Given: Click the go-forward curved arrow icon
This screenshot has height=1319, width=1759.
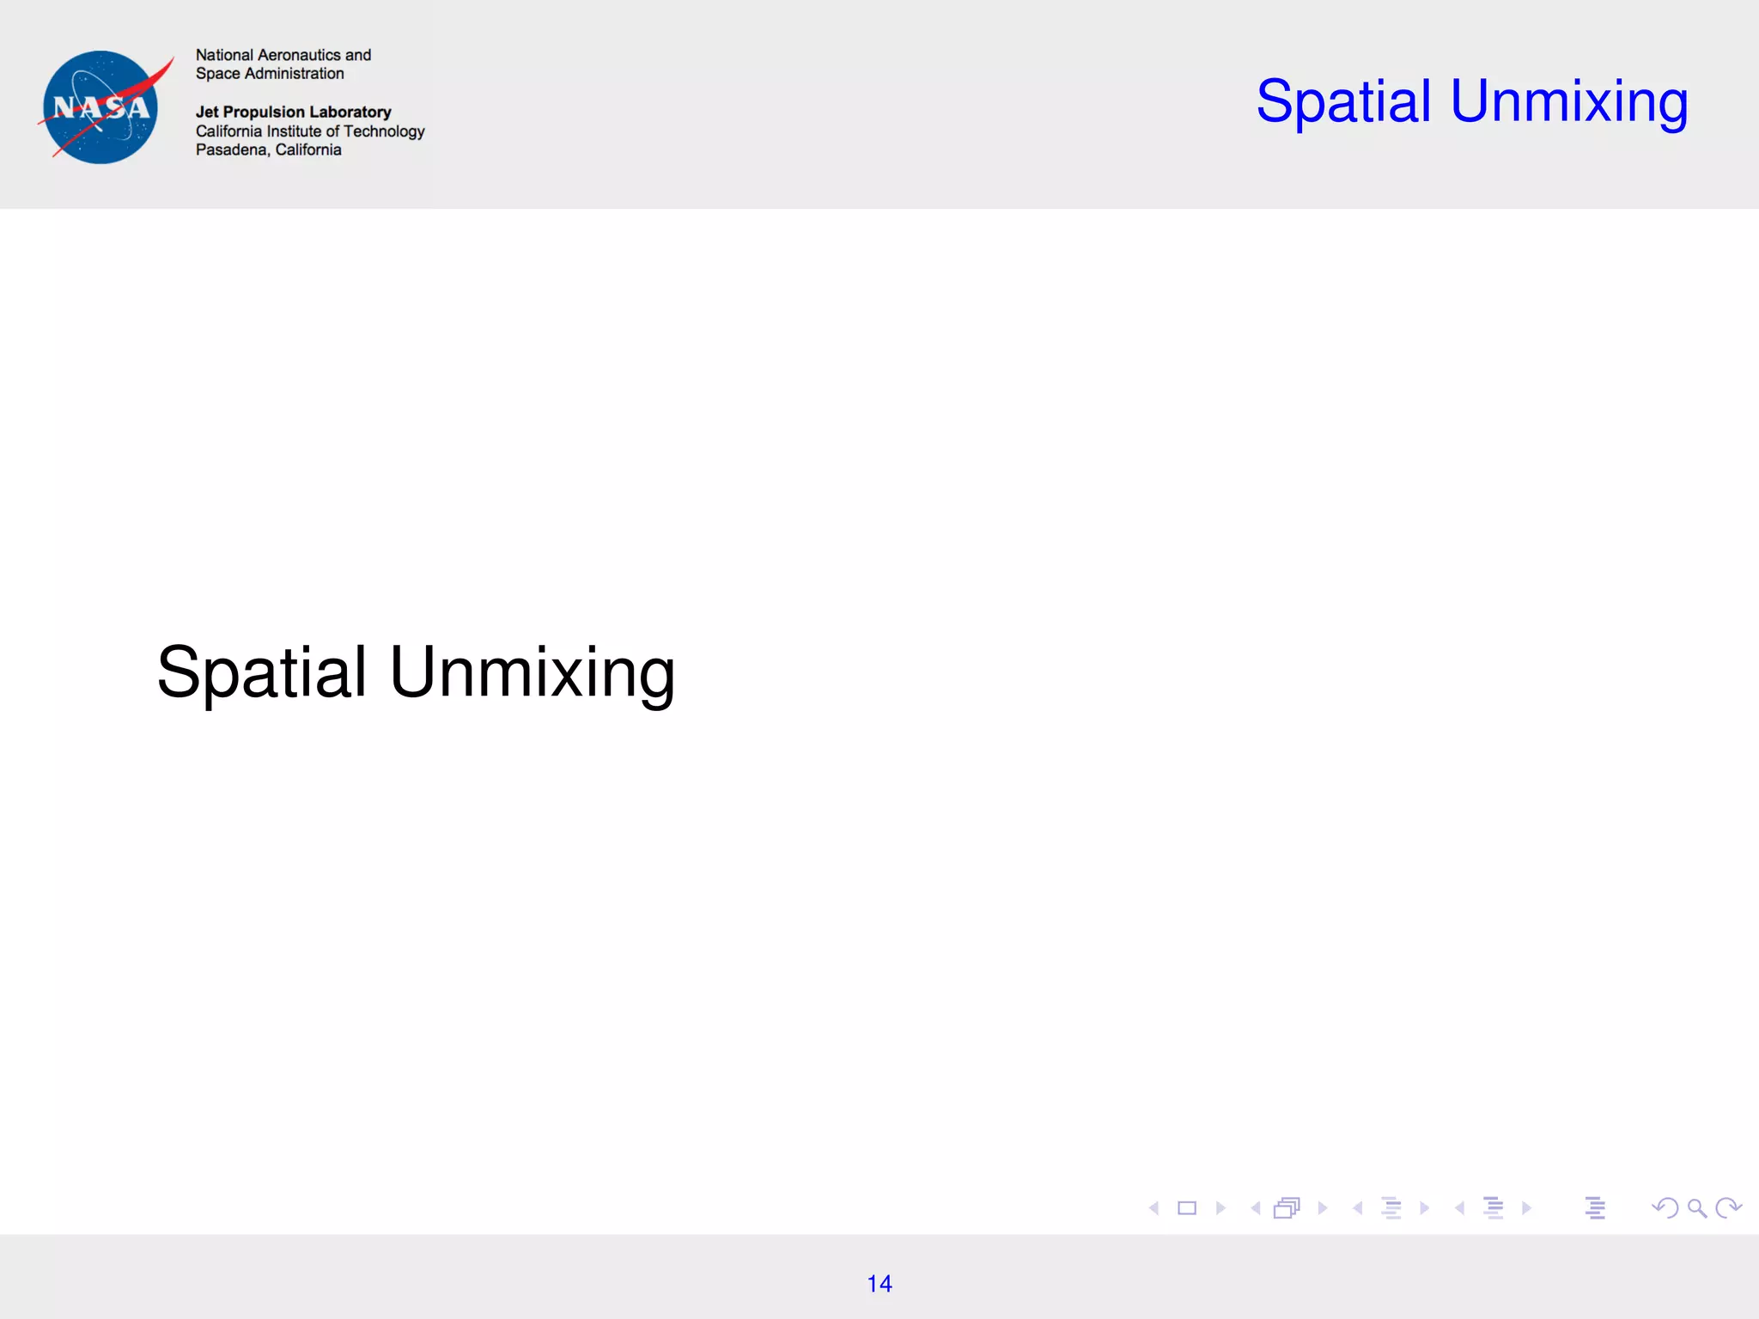Looking at the screenshot, I should click(1728, 1208).
